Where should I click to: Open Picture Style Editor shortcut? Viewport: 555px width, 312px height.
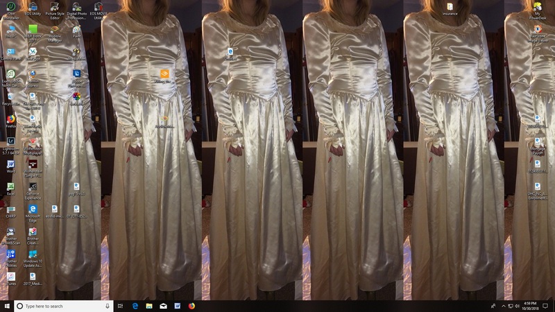click(x=55, y=8)
